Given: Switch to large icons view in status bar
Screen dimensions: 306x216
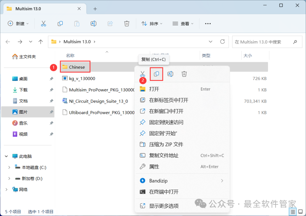Looking at the screenshot, I should point(301,212).
